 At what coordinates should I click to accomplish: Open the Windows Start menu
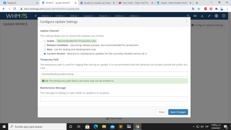[4, 127]
